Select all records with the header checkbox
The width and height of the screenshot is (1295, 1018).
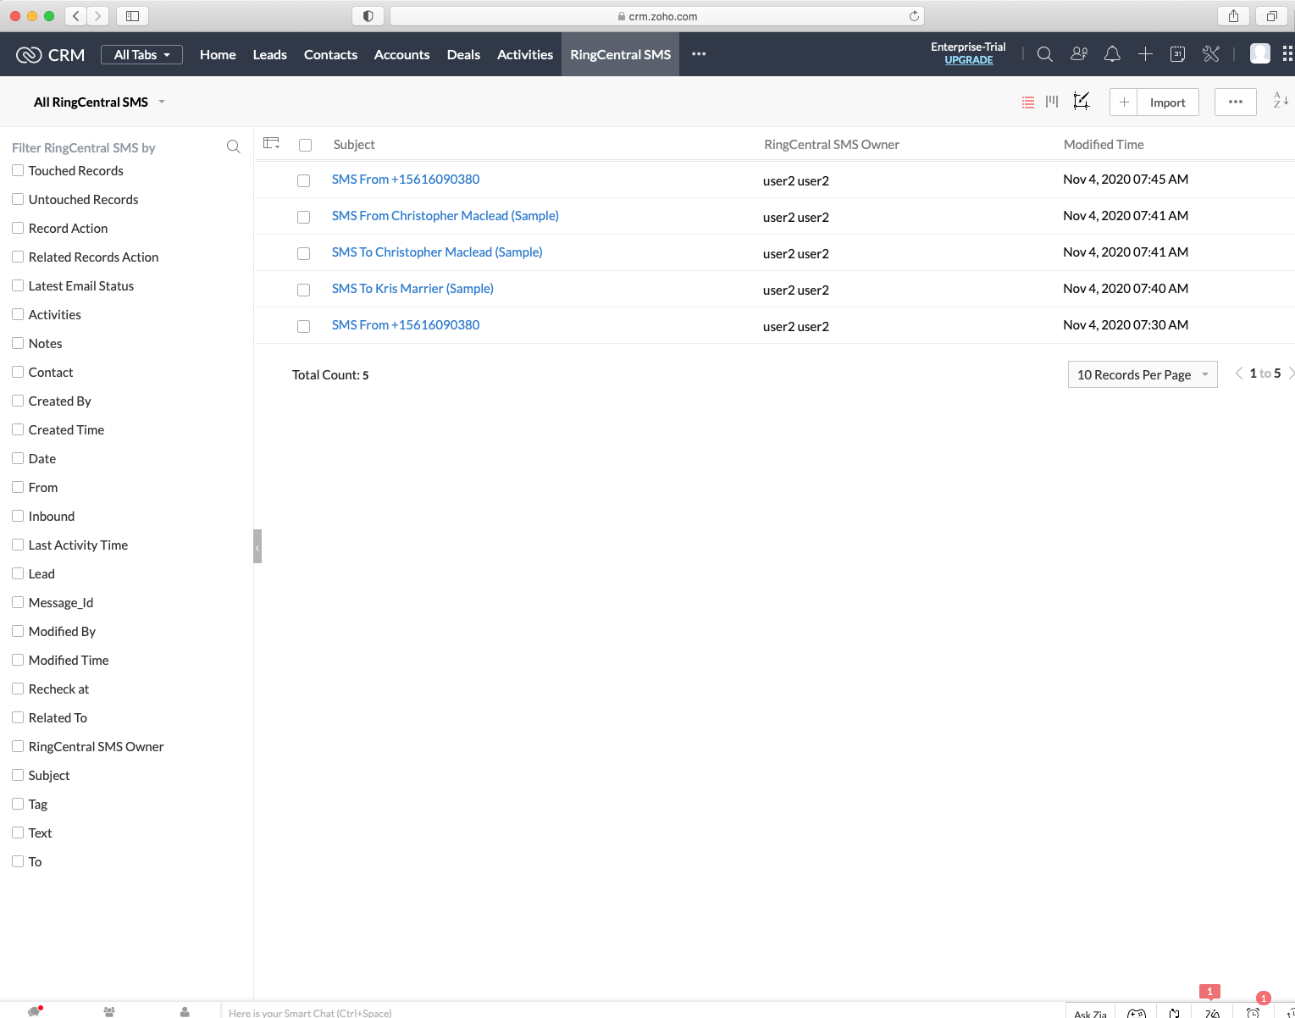(x=305, y=145)
